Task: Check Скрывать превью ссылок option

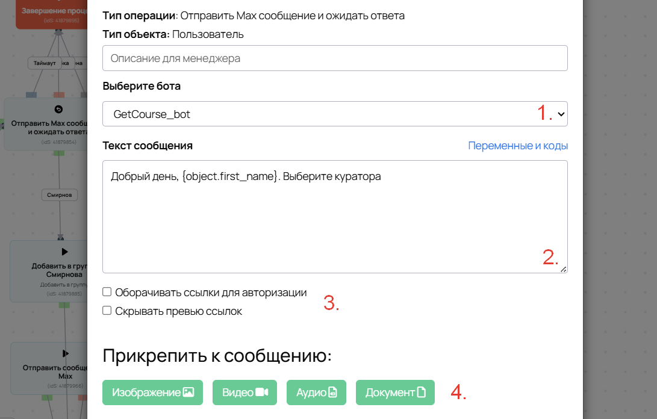Action: click(107, 310)
